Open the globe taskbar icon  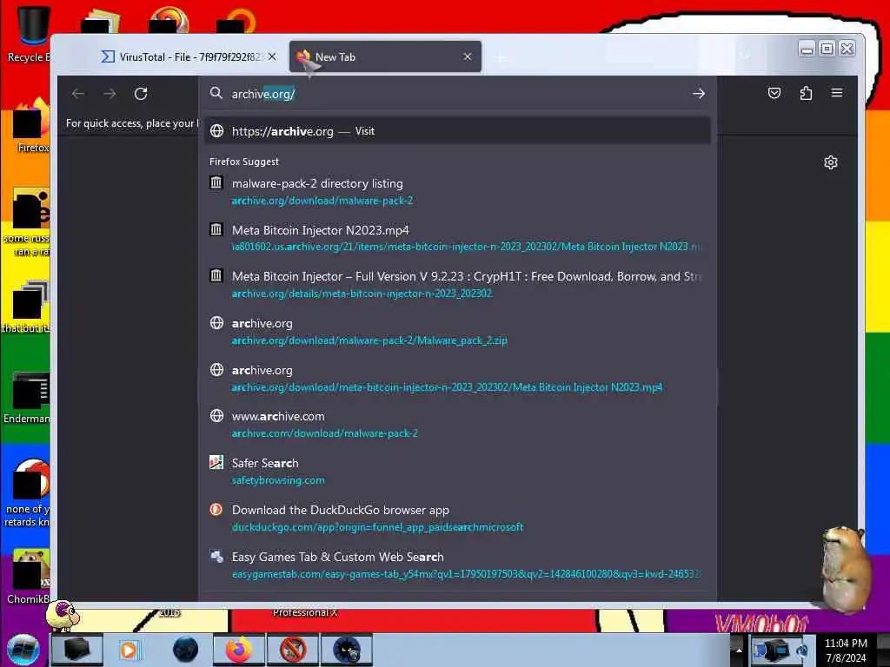(x=186, y=650)
